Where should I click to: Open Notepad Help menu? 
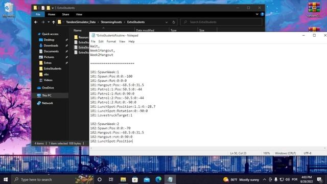click(131, 41)
